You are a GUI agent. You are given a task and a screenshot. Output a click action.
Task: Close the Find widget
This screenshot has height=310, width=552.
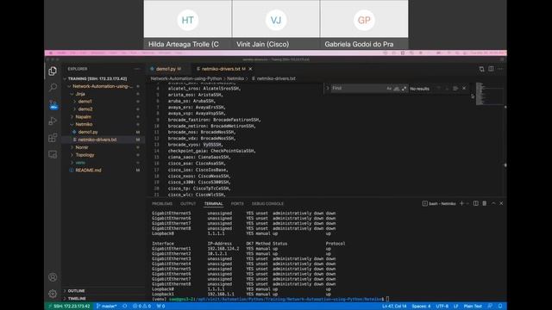pos(464,88)
